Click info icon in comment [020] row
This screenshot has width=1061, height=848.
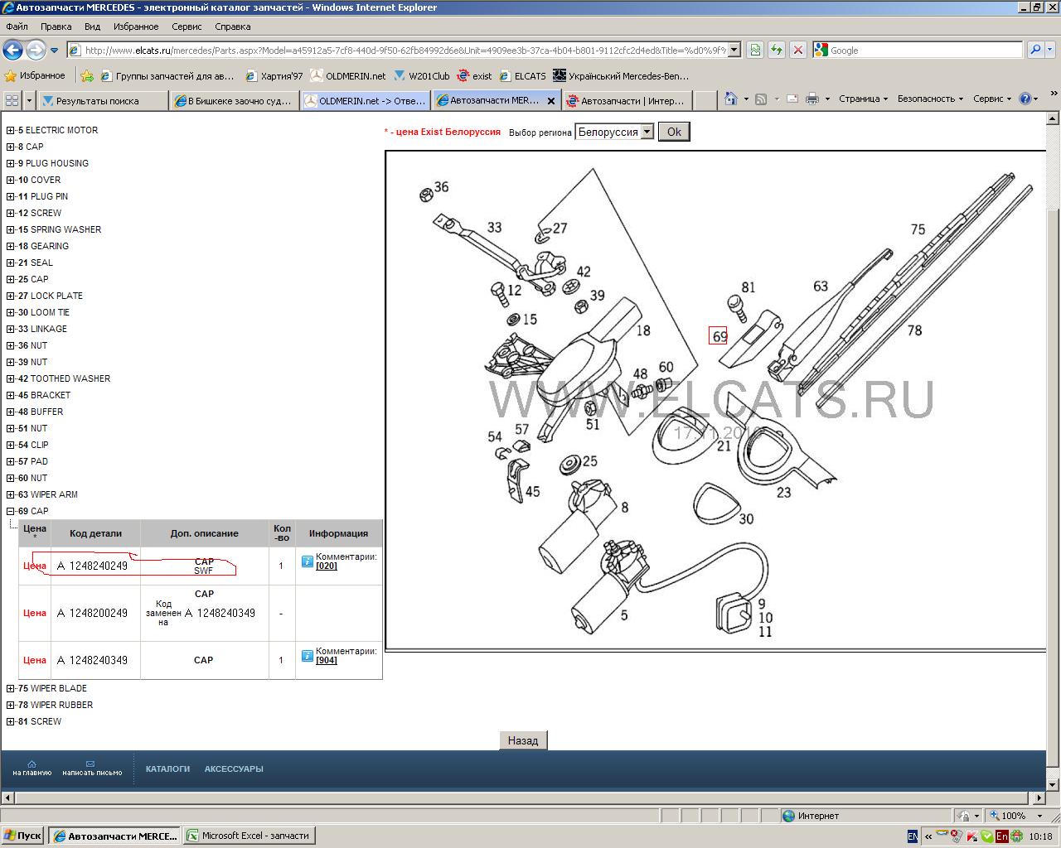click(307, 561)
